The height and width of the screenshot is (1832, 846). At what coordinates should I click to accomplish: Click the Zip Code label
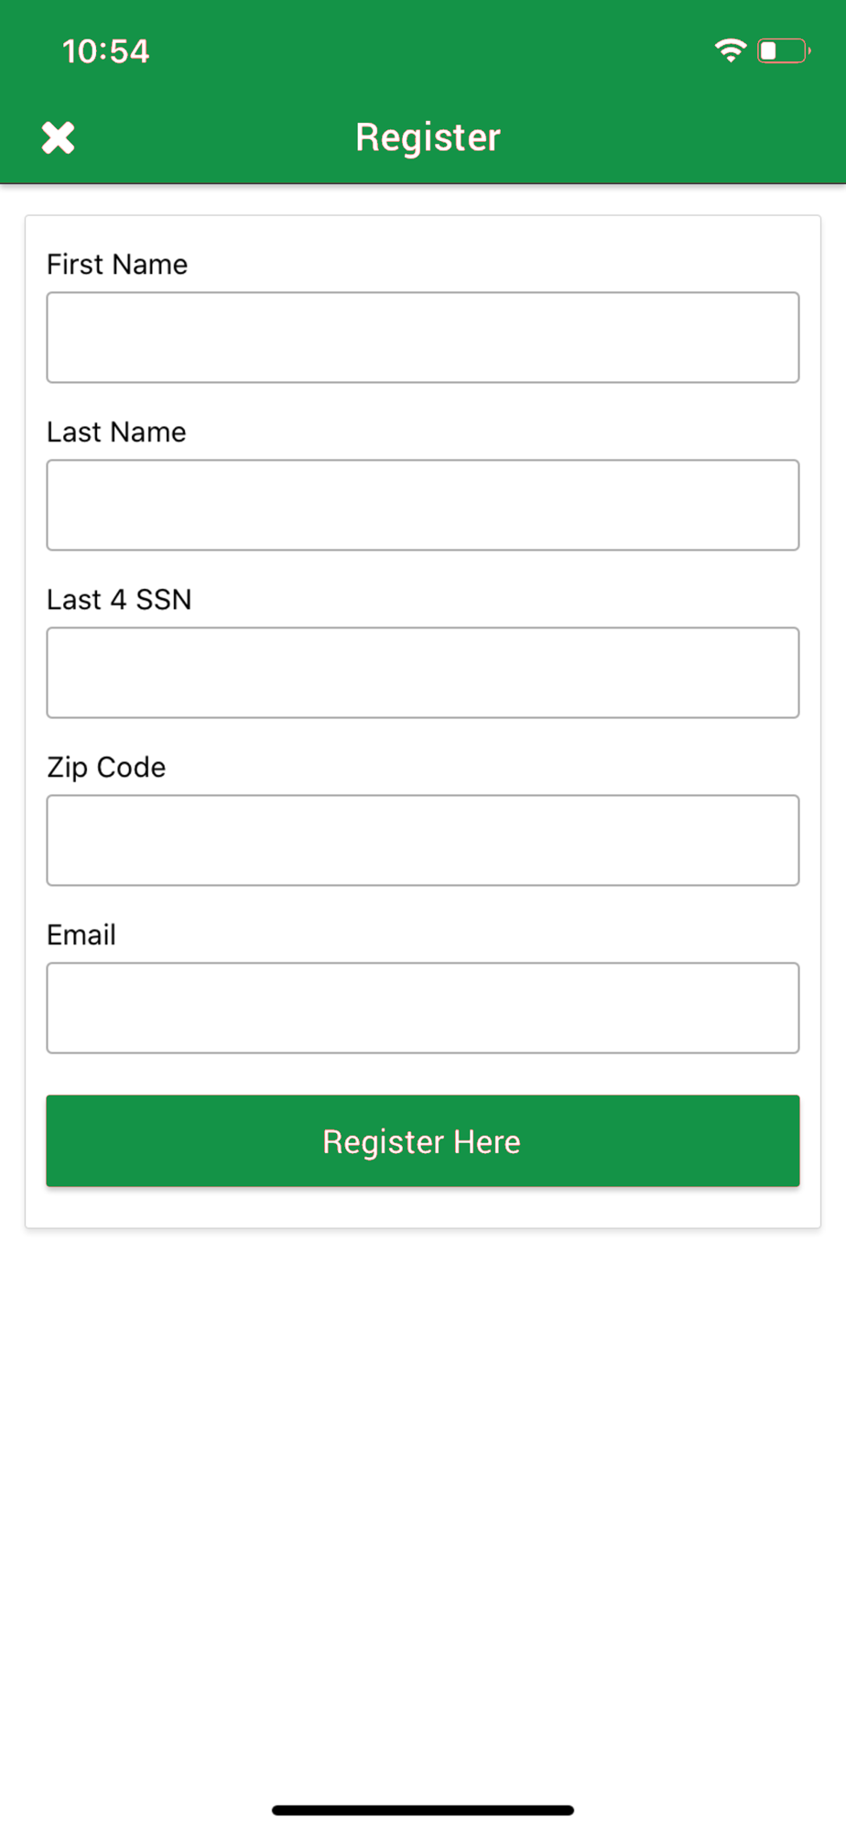click(x=106, y=768)
